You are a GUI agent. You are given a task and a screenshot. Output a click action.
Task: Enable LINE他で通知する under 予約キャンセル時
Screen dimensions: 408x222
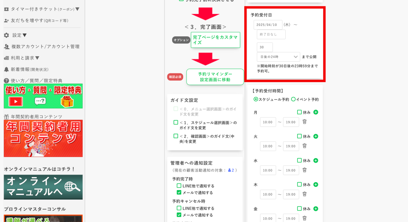coord(179,208)
